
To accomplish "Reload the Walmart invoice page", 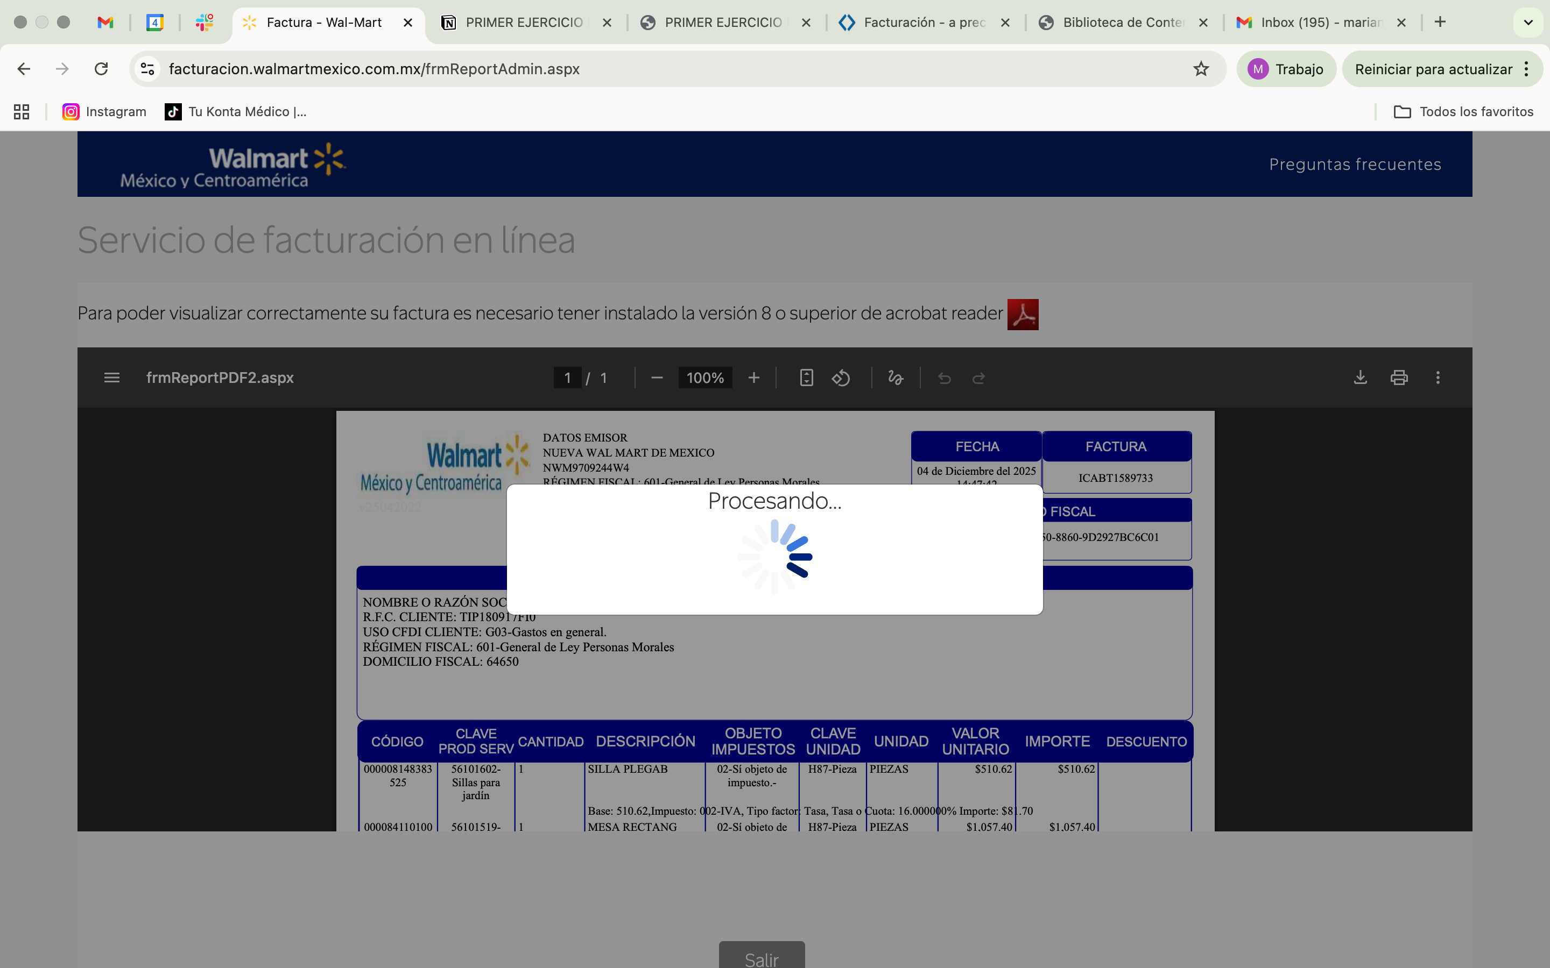I will pyautogui.click(x=101, y=68).
